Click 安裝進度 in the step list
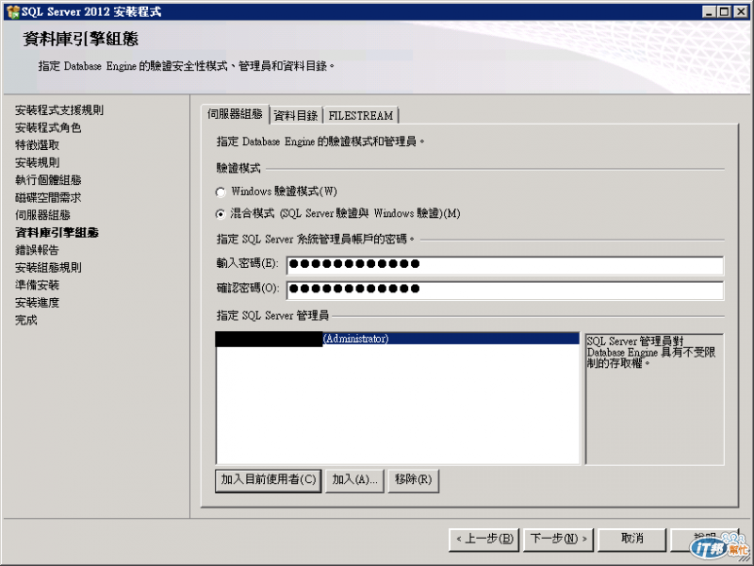The image size is (754, 566). tap(37, 302)
